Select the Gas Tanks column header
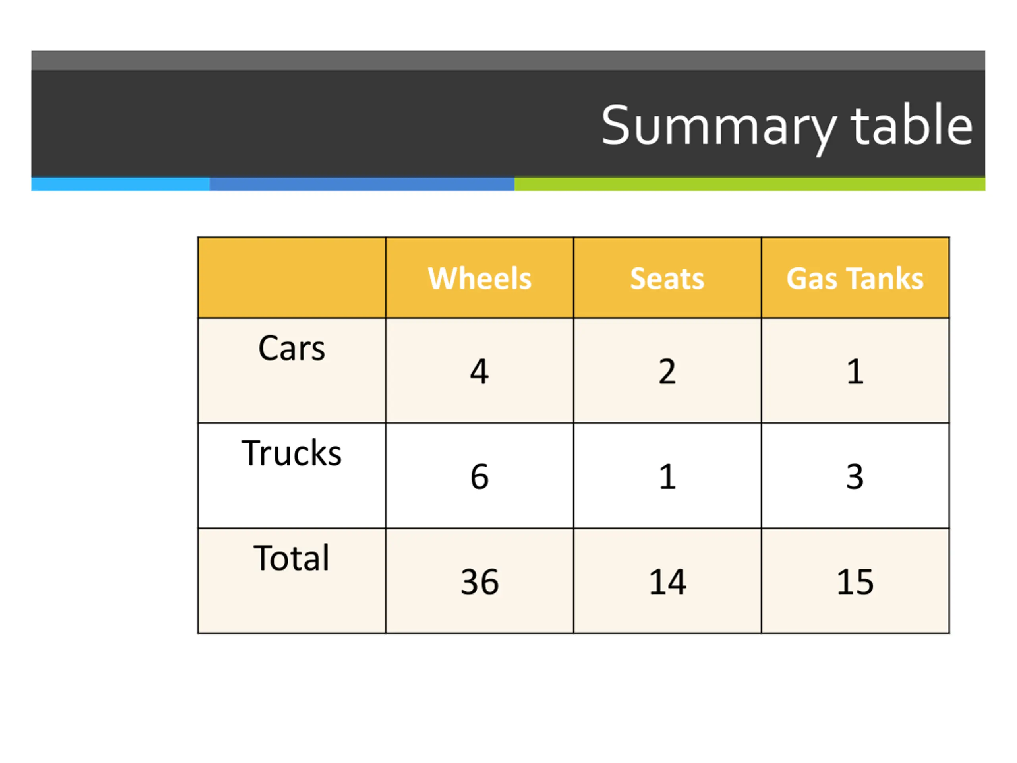Screen dimensions: 1017x763 coord(855,278)
